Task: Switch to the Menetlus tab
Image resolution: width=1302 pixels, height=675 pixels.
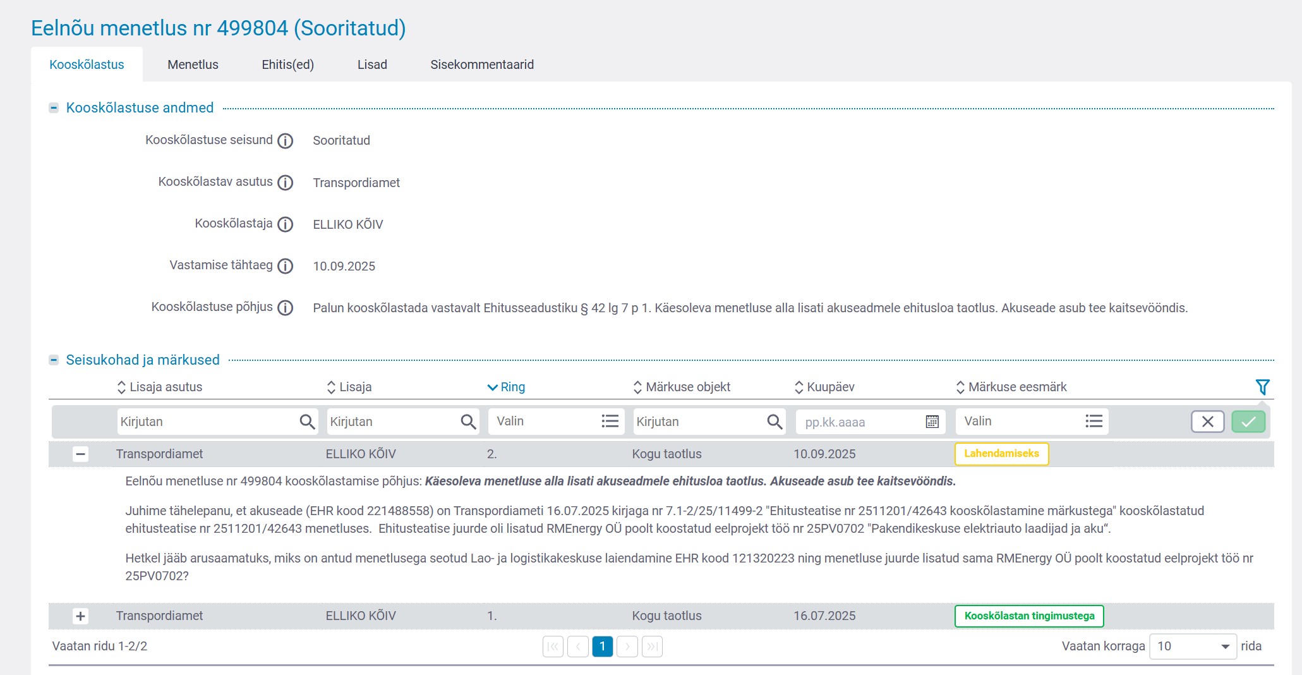Action: click(193, 64)
